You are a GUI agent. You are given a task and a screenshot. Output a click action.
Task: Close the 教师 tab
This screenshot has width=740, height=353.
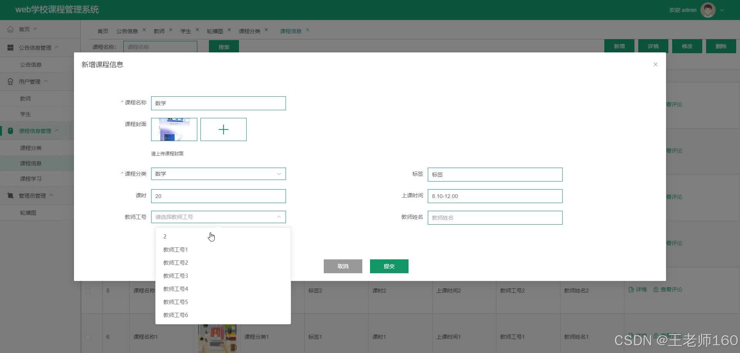click(x=171, y=30)
